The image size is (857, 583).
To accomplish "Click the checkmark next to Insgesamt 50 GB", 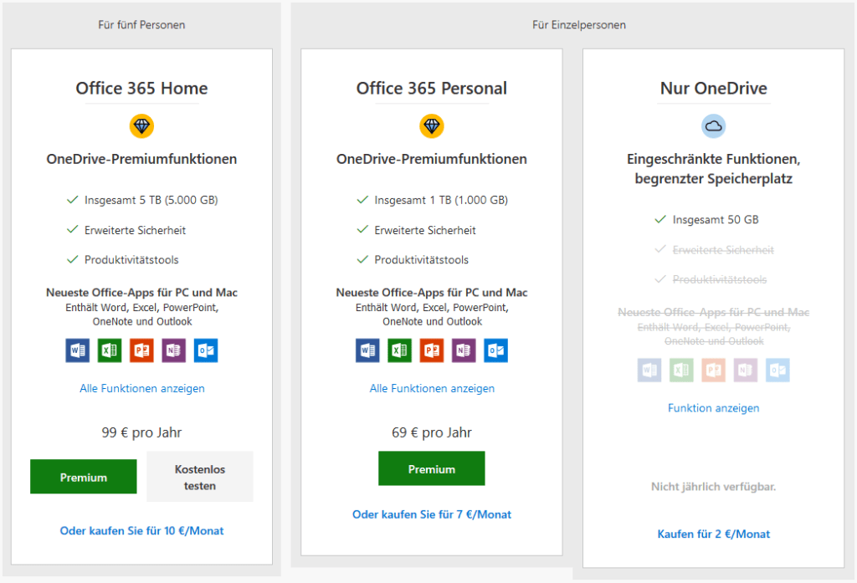I will point(661,219).
